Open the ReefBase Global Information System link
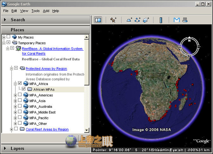Screen dimensions: 213x154 (53, 51)
